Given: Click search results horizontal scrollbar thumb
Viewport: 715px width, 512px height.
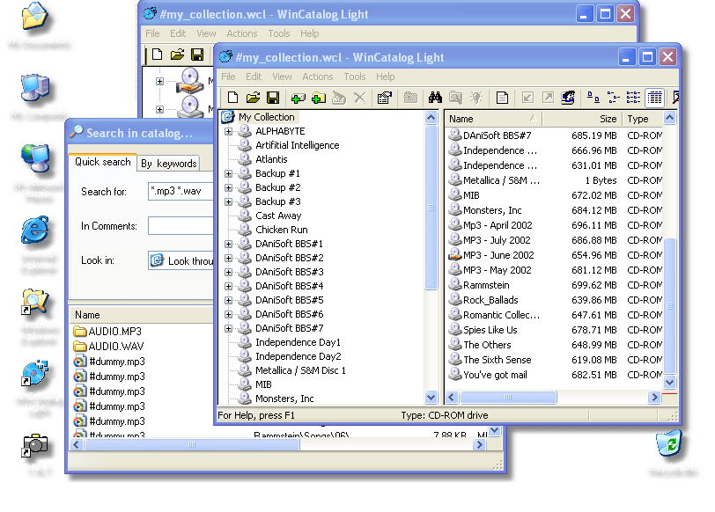Looking at the screenshot, I should (x=192, y=444).
